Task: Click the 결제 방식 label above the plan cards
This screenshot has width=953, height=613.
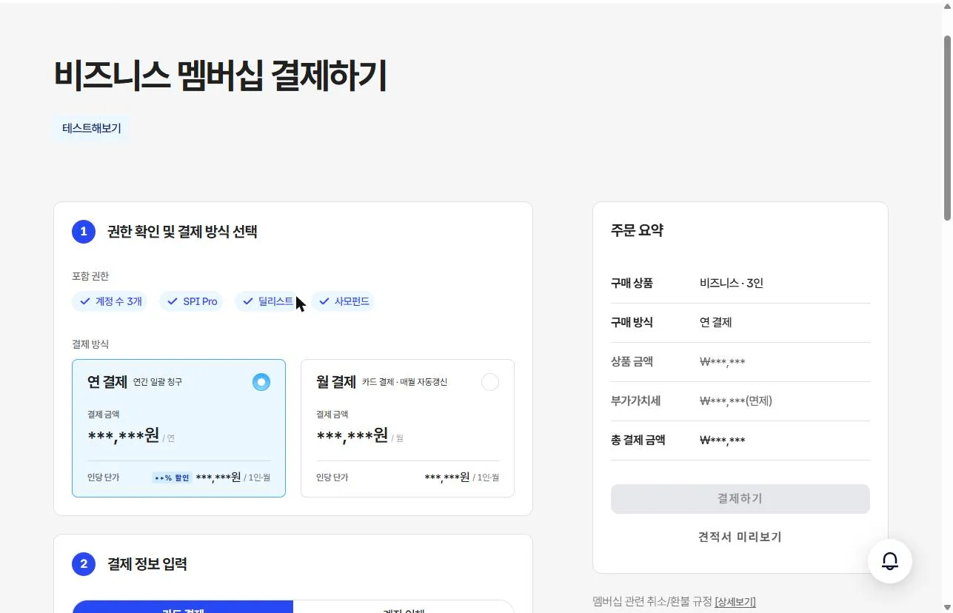Action: tap(90, 344)
